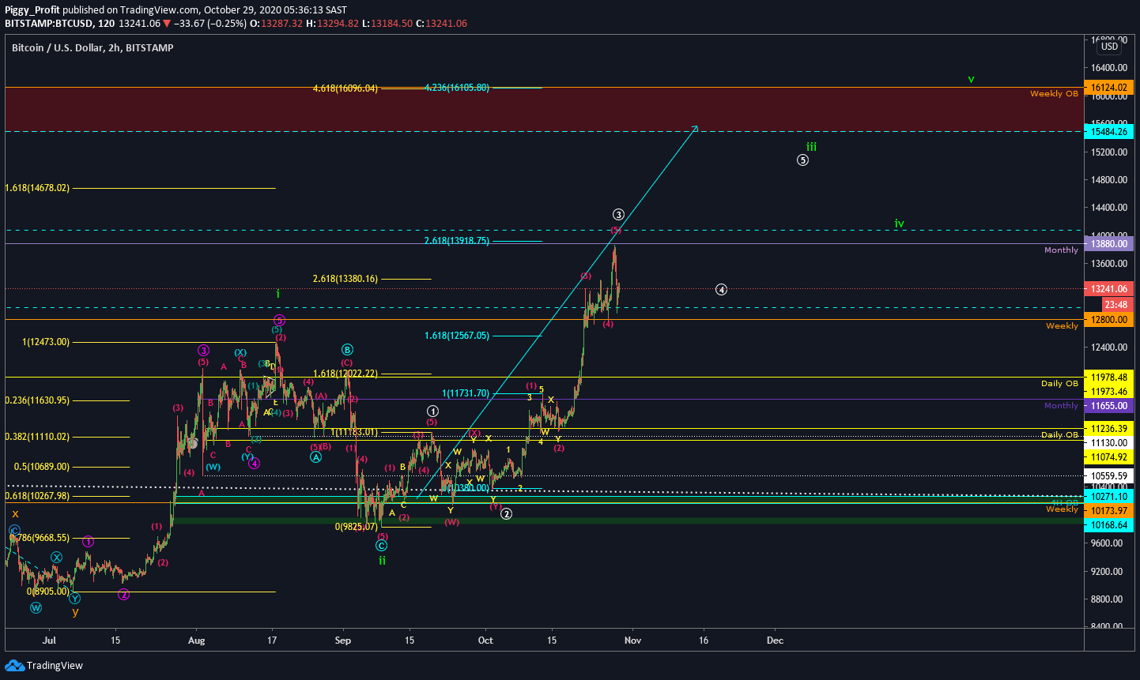Select the 0.236(11630.95) Fibonacci label

click(x=37, y=400)
